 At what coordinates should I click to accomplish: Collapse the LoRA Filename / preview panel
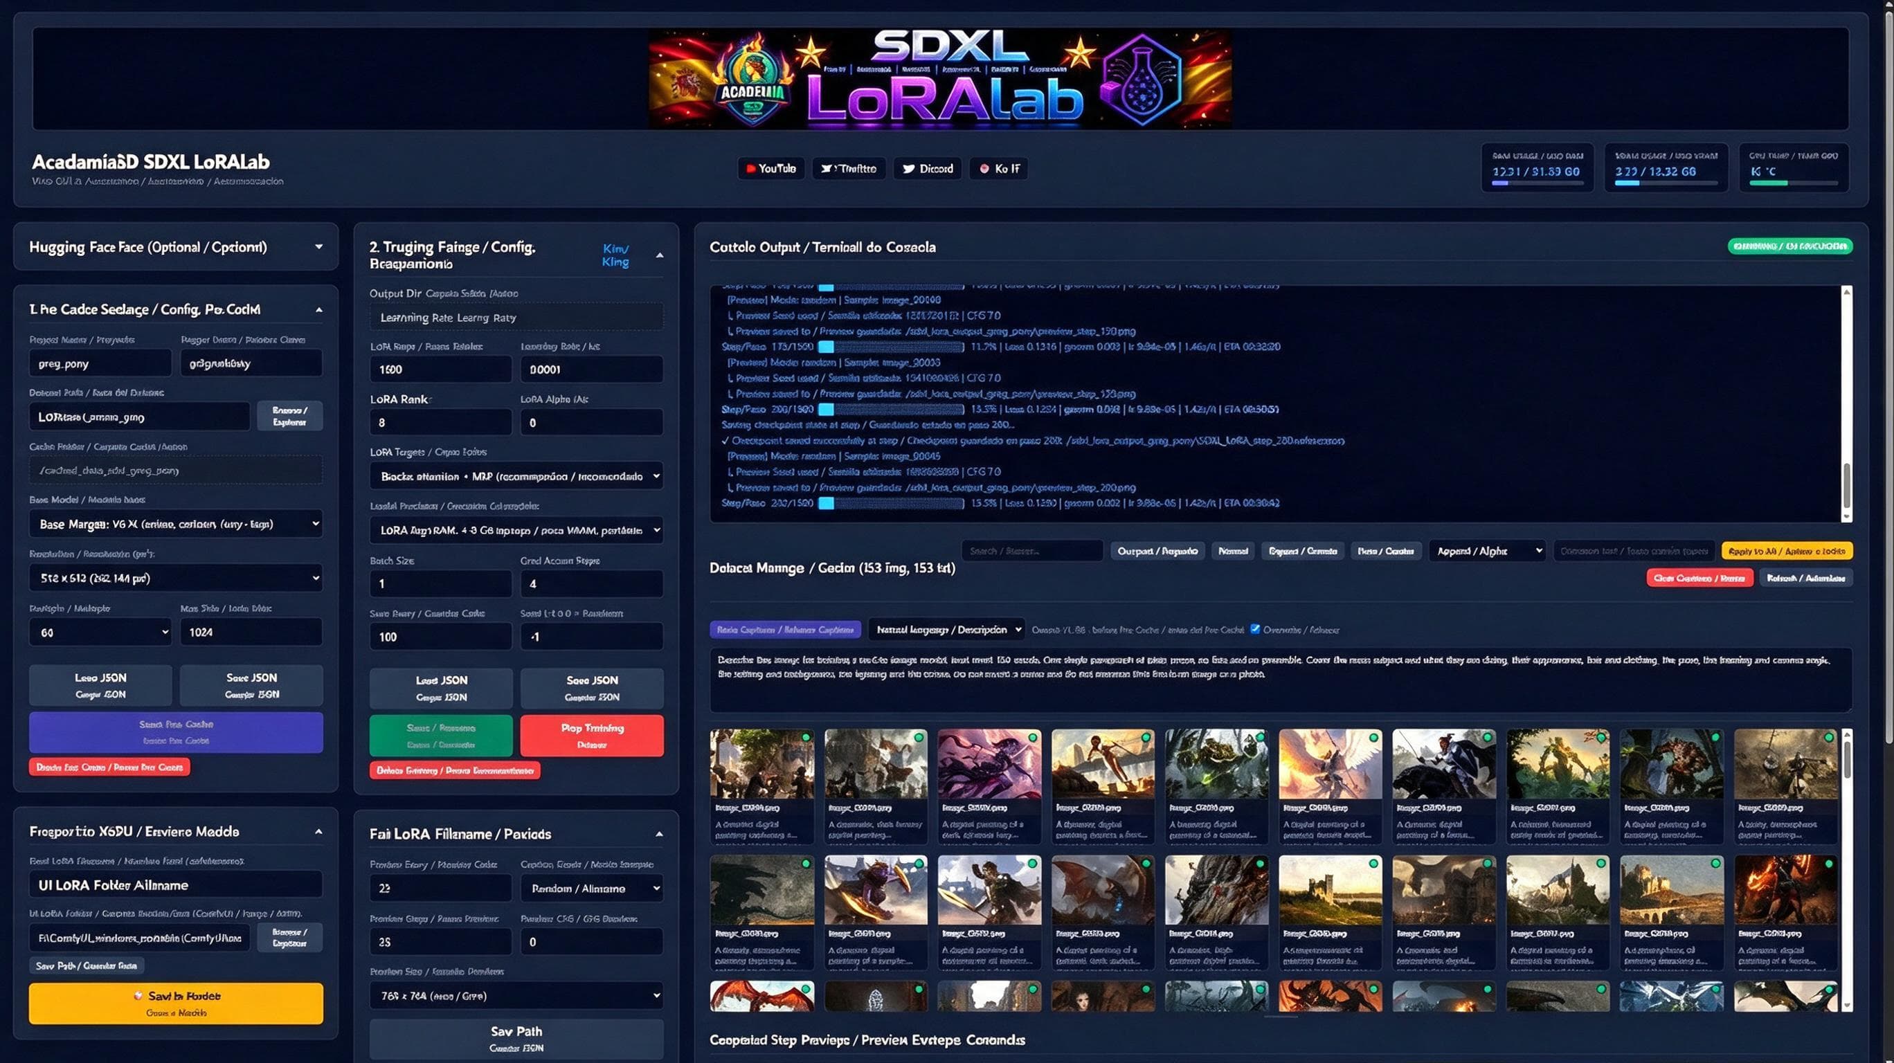point(659,834)
